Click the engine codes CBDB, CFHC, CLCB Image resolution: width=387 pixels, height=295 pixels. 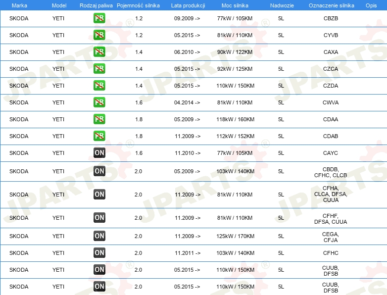pos(331,172)
